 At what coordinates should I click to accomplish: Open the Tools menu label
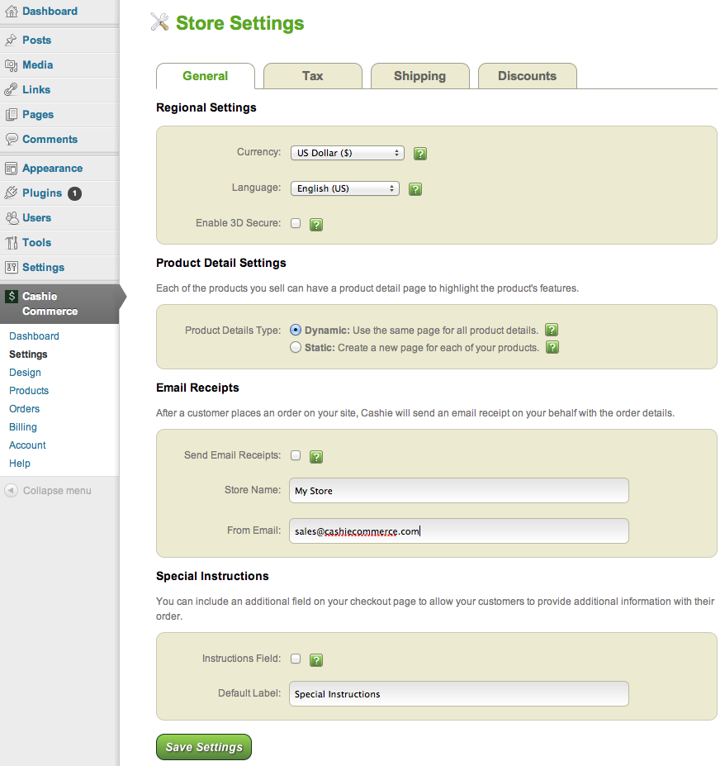click(36, 243)
